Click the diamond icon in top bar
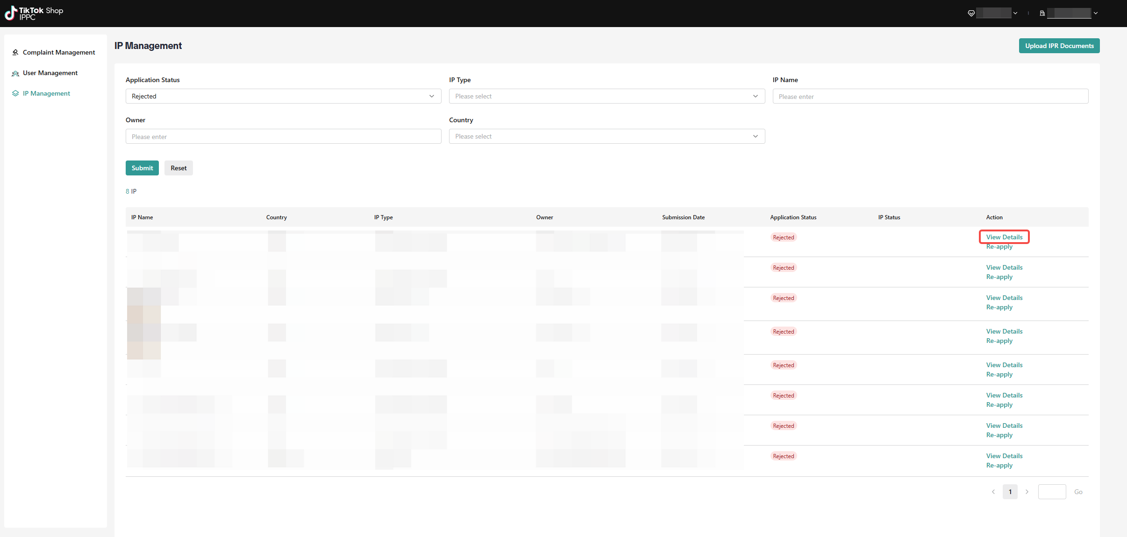The width and height of the screenshot is (1127, 537). pyautogui.click(x=971, y=13)
